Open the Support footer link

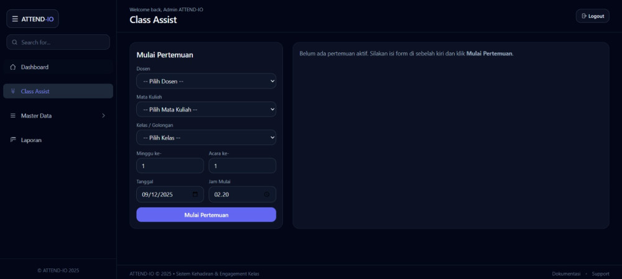(600, 273)
